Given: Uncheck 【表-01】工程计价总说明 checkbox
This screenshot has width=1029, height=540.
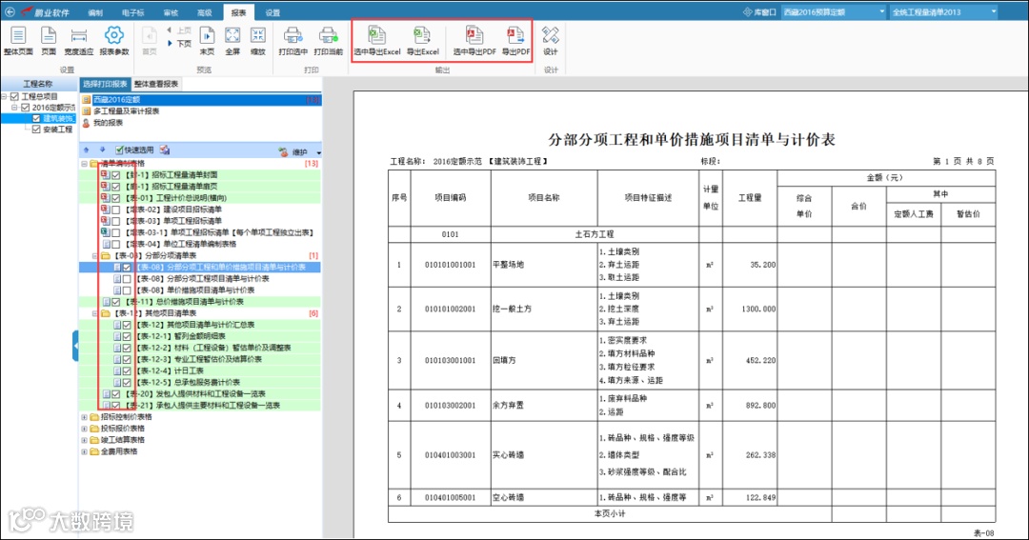Looking at the screenshot, I should [x=116, y=198].
